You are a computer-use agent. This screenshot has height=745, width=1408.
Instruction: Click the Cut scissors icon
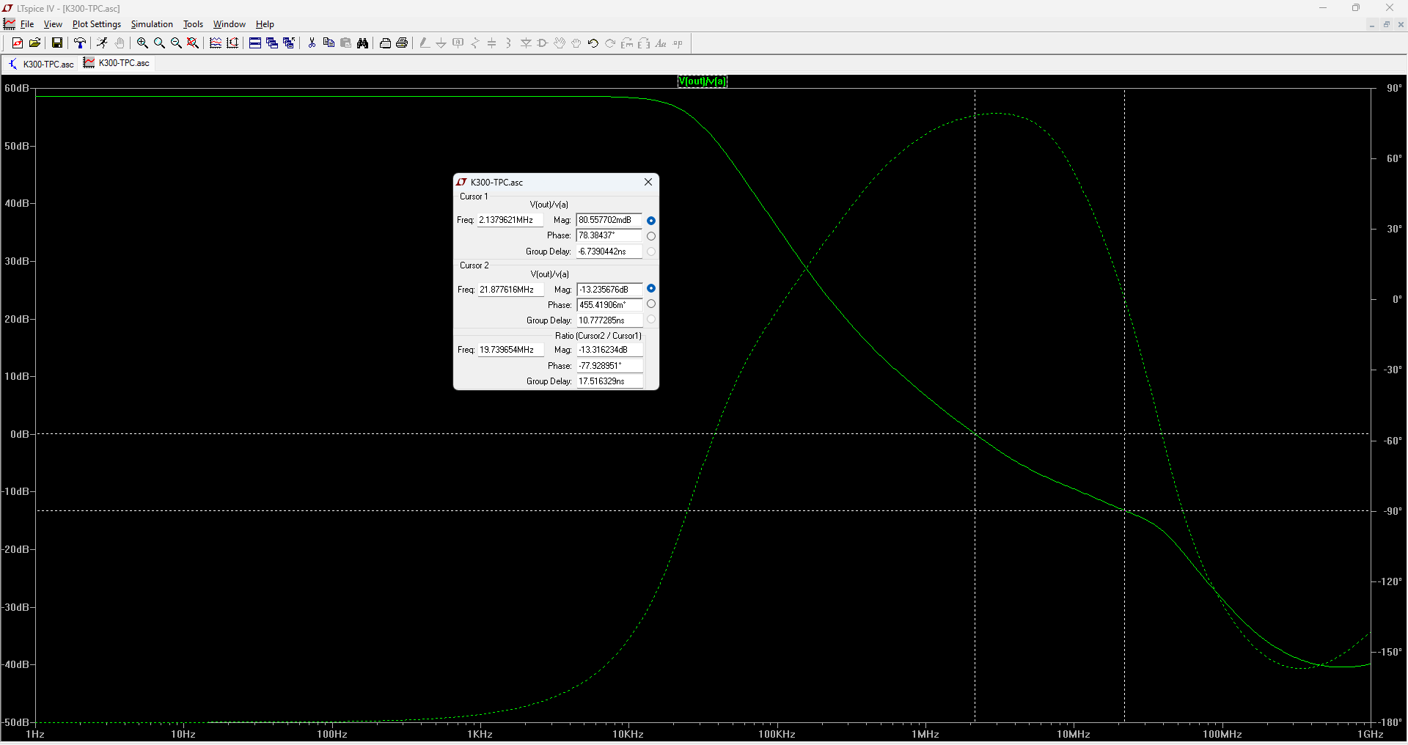tap(312, 43)
